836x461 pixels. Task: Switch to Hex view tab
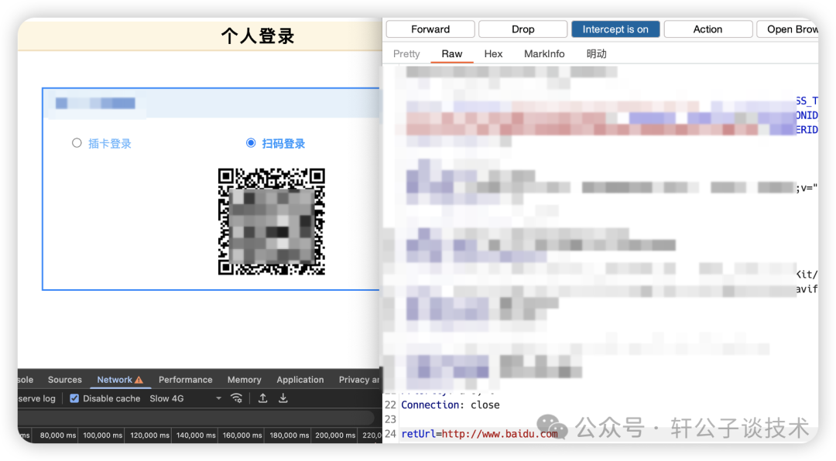coord(493,54)
